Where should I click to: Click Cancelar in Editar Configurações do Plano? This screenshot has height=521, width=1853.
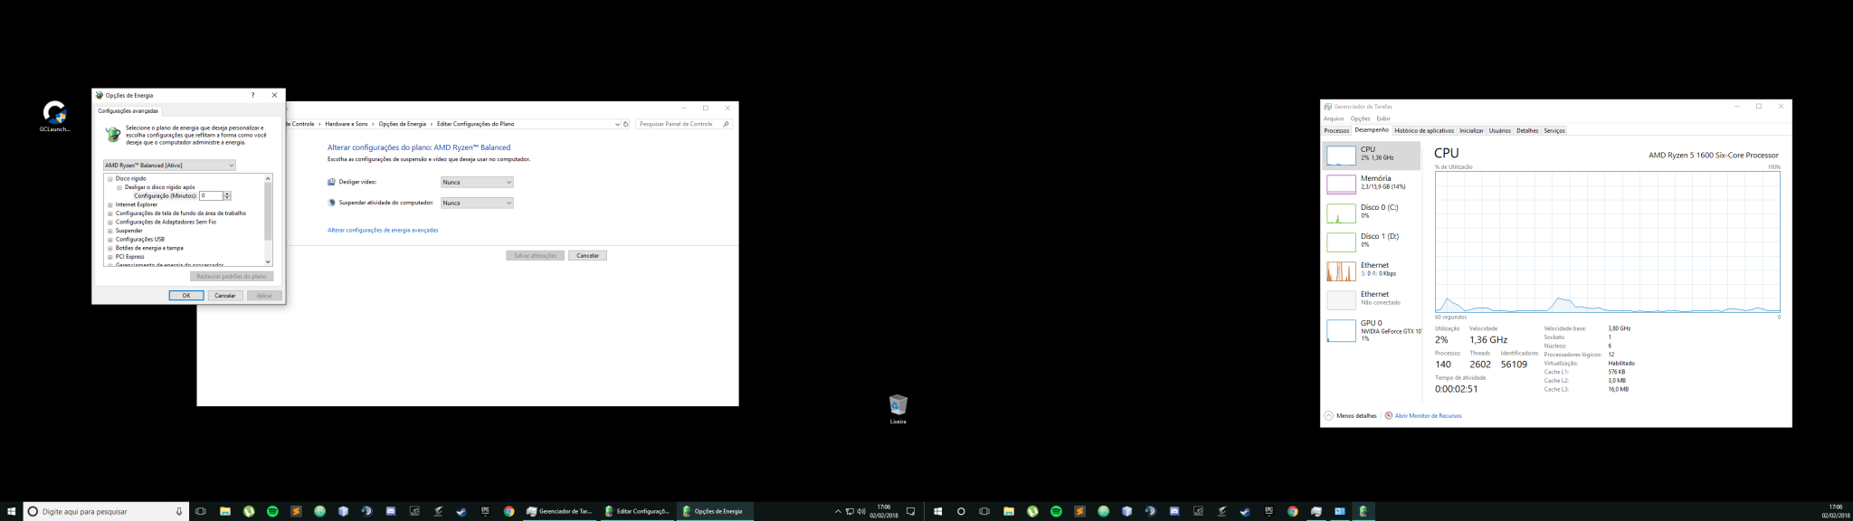[x=588, y=256]
